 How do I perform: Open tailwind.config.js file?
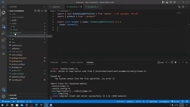click(x=18, y=77)
